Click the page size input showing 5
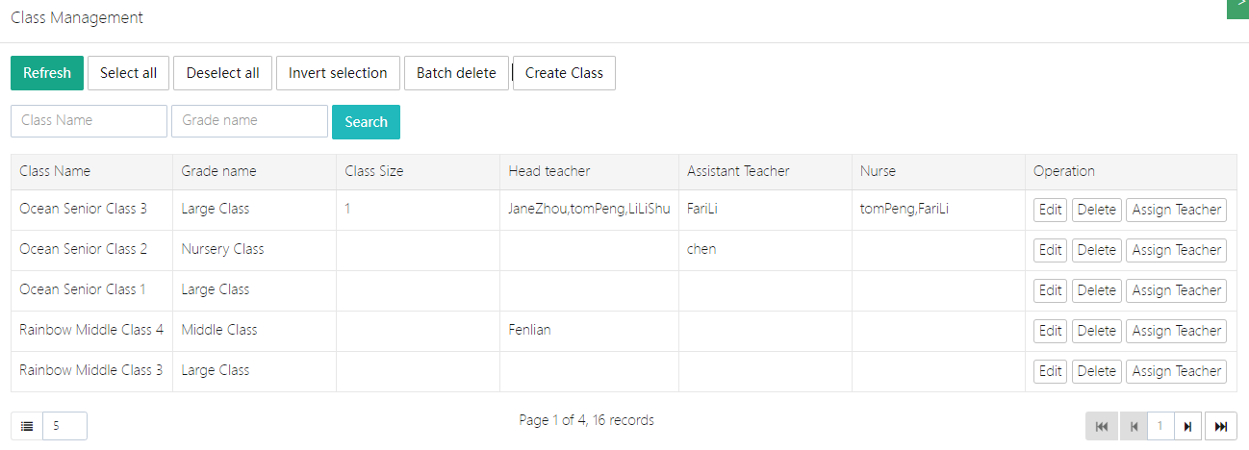1249x450 pixels. point(64,426)
